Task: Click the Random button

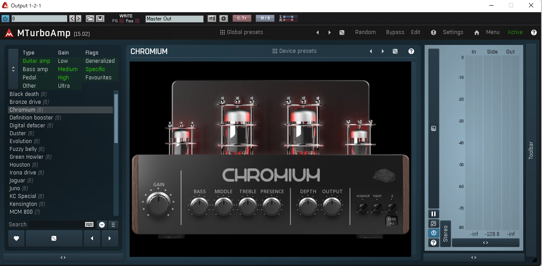Action: [365, 32]
